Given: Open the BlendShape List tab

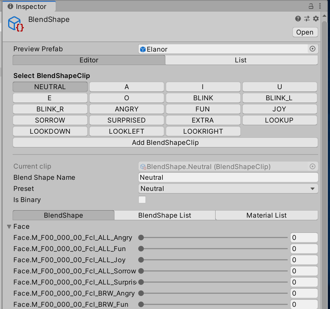Looking at the screenshot, I should (x=165, y=215).
